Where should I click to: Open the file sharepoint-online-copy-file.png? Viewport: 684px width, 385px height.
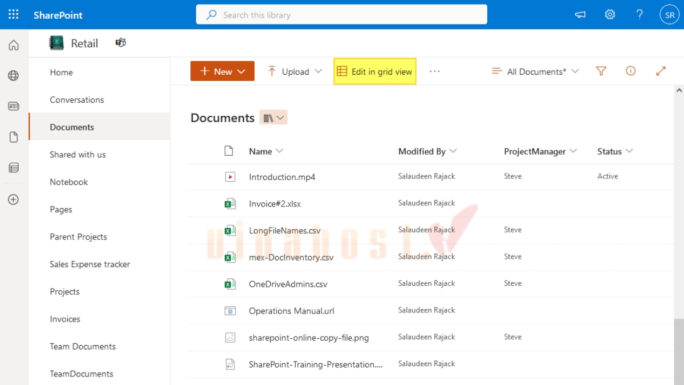click(x=309, y=338)
